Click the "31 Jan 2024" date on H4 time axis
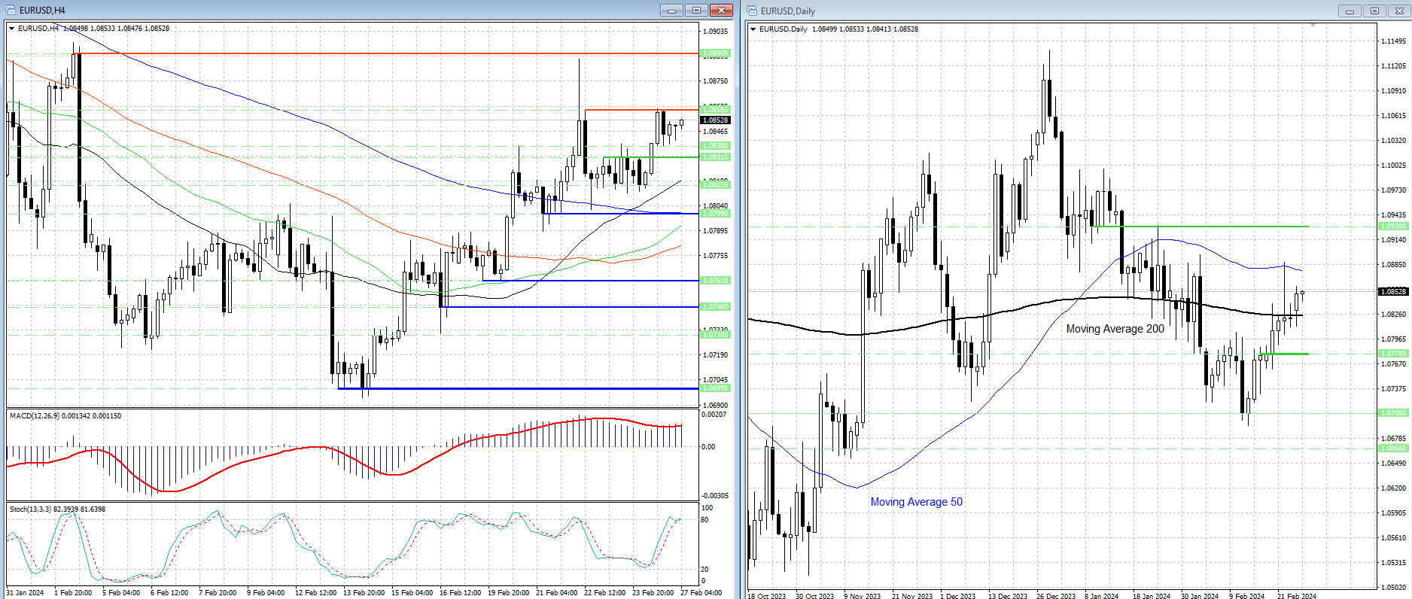Screen dimensions: 1412x599 (x=25, y=593)
